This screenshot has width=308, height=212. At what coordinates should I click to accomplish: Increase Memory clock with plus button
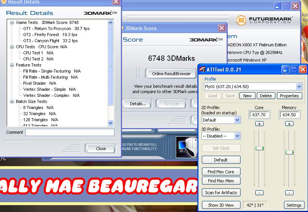[x=289, y=124]
